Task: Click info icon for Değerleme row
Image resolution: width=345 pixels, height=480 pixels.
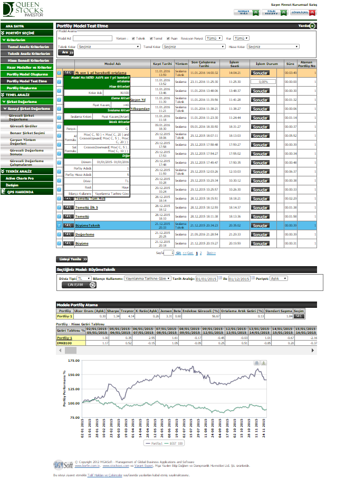Action: [59, 234]
